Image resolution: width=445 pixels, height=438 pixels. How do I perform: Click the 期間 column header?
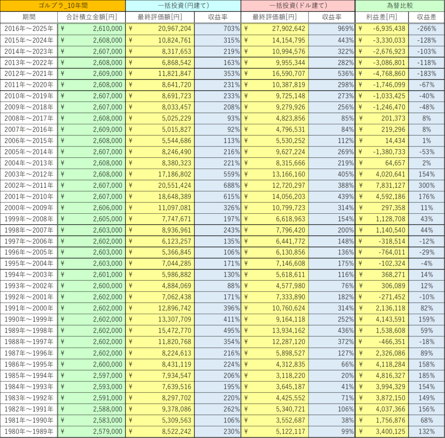pyautogui.click(x=29, y=17)
